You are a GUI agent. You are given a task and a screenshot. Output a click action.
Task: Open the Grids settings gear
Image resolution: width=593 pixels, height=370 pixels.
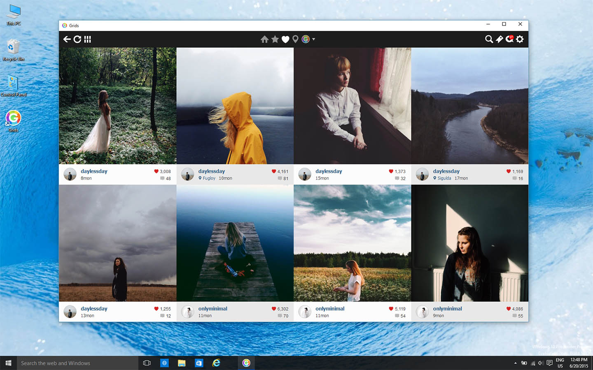coord(520,39)
